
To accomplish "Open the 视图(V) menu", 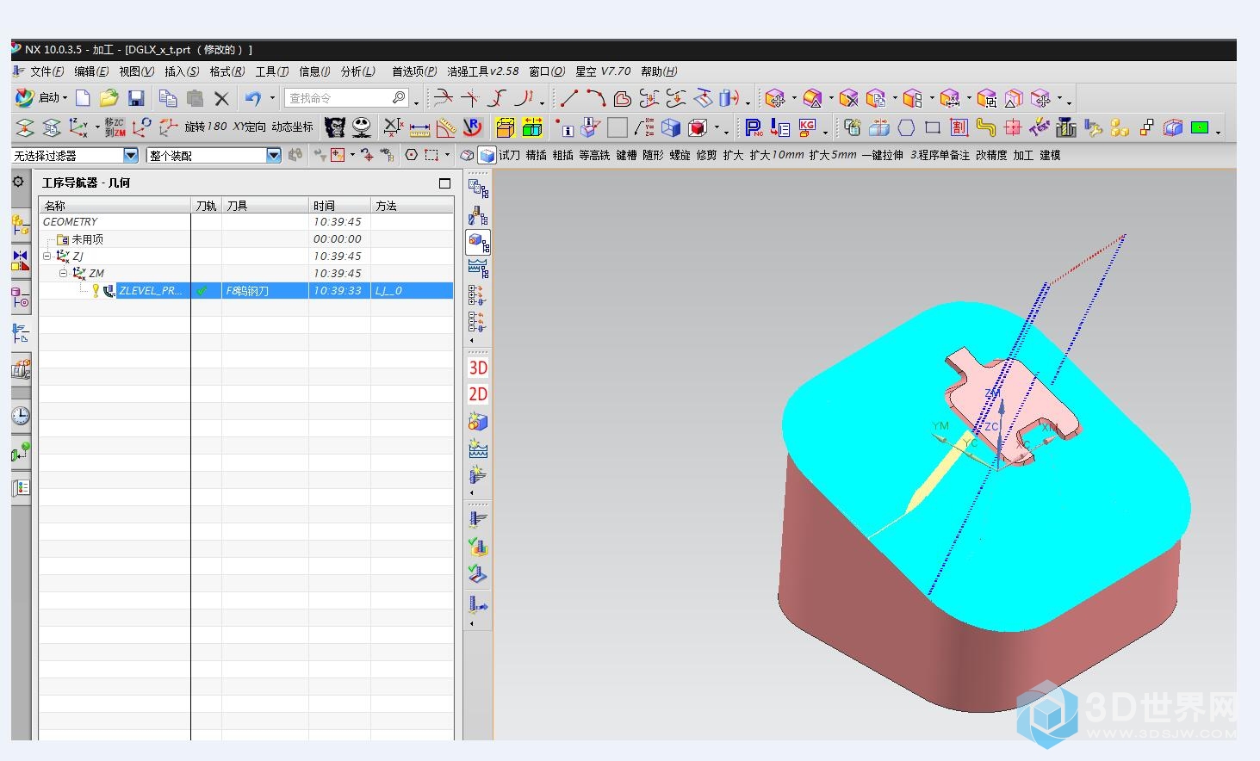I will 137,71.
